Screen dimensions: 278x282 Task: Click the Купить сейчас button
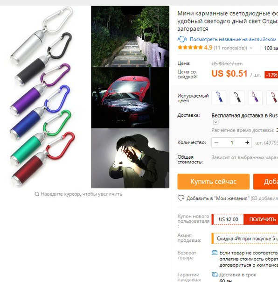click(x=214, y=182)
